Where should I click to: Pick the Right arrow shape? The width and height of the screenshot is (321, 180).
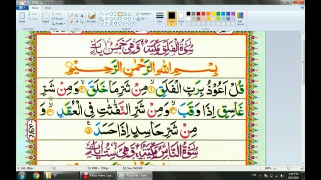120,19
